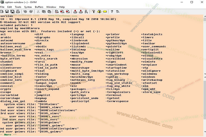
Task: Open the Window menu
Action: [x=51, y=7]
